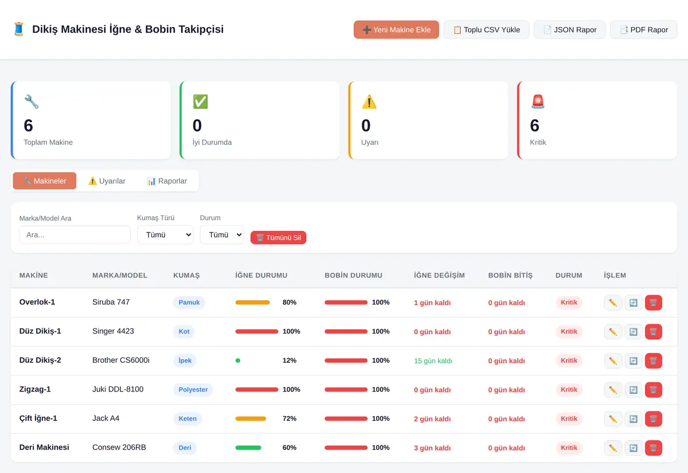This screenshot has width=688, height=473.
Task: Click the refresh icon for Düz Dikiş-1
Action: tap(634, 332)
